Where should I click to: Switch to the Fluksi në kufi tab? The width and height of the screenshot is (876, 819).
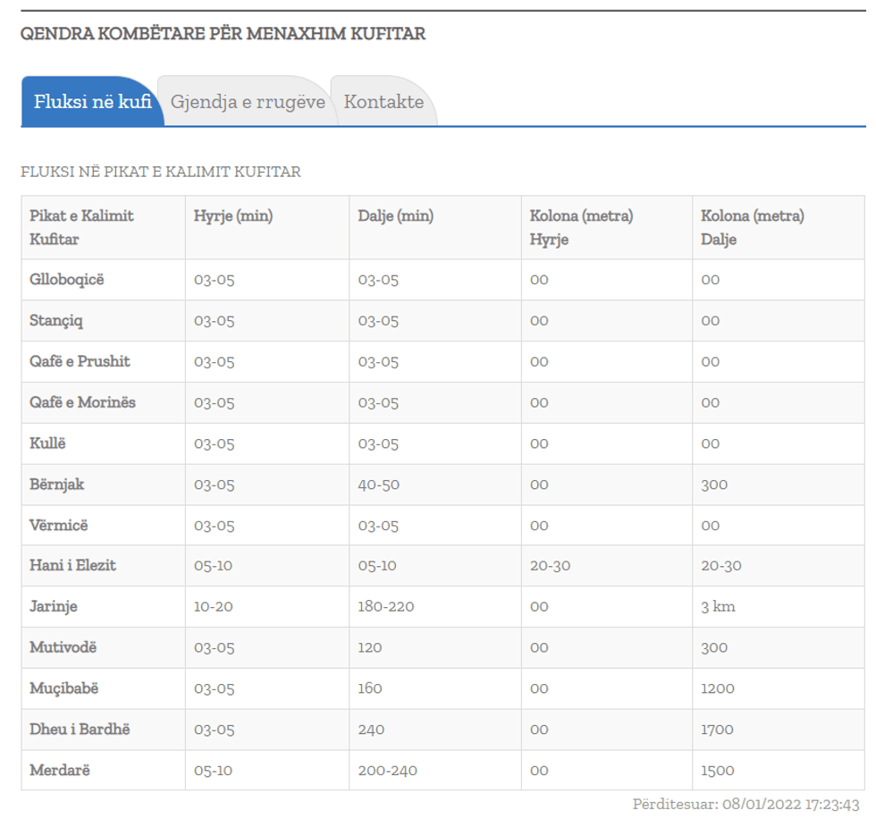point(92,101)
